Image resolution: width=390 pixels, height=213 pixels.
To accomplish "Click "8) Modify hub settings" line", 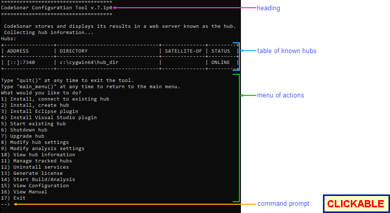I will 35,142.
